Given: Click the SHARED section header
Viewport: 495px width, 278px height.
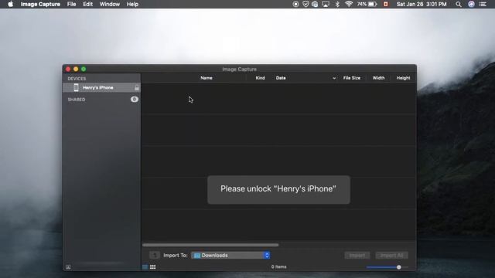Looking at the screenshot, I should [x=77, y=100].
